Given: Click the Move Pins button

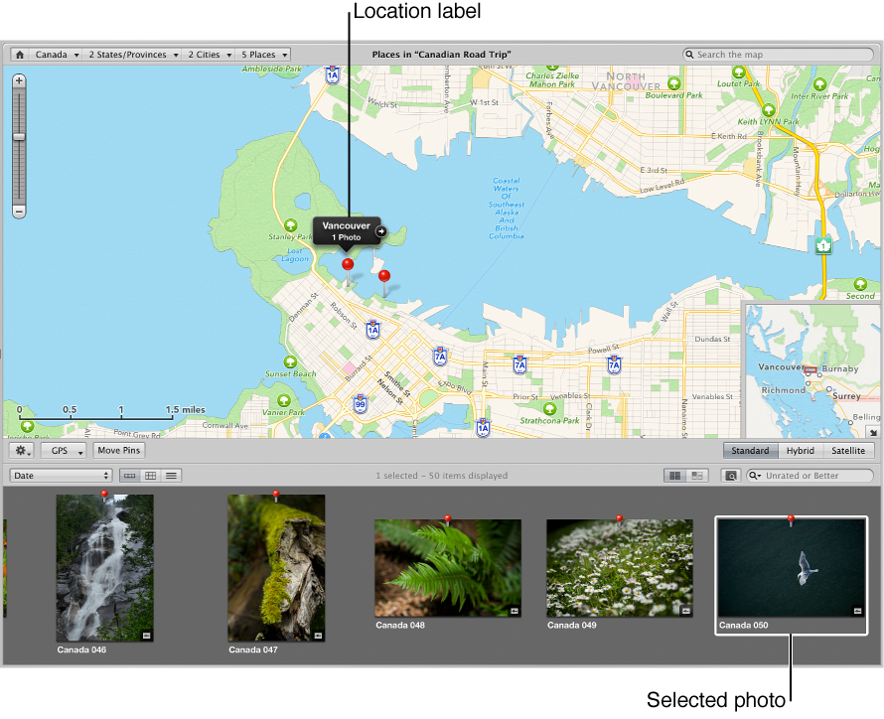Looking at the screenshot, I should tap(118, 450).
